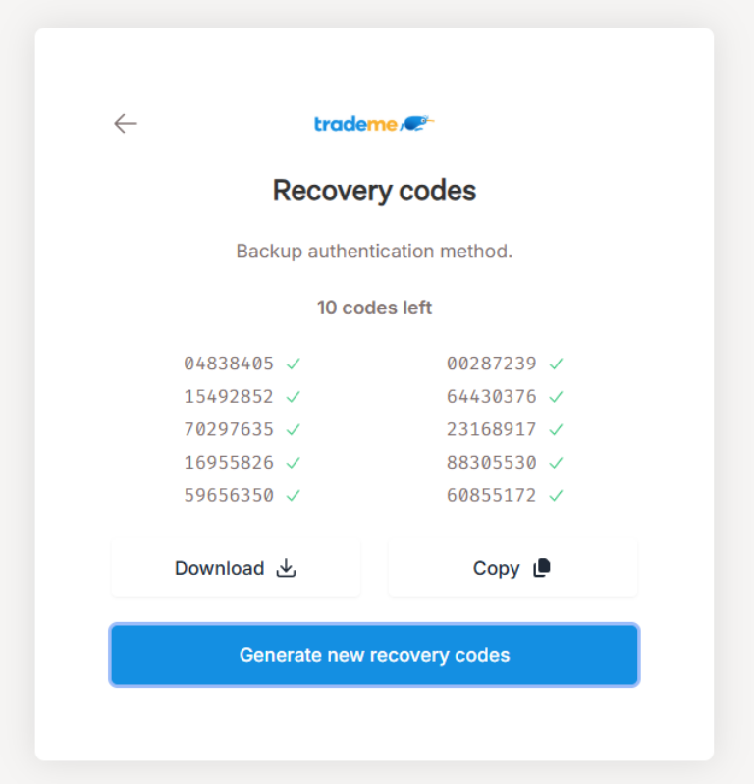This screenshot has height=784, width=754.
Task: Click the '10 codes left' text
Action: click(374, 308)
